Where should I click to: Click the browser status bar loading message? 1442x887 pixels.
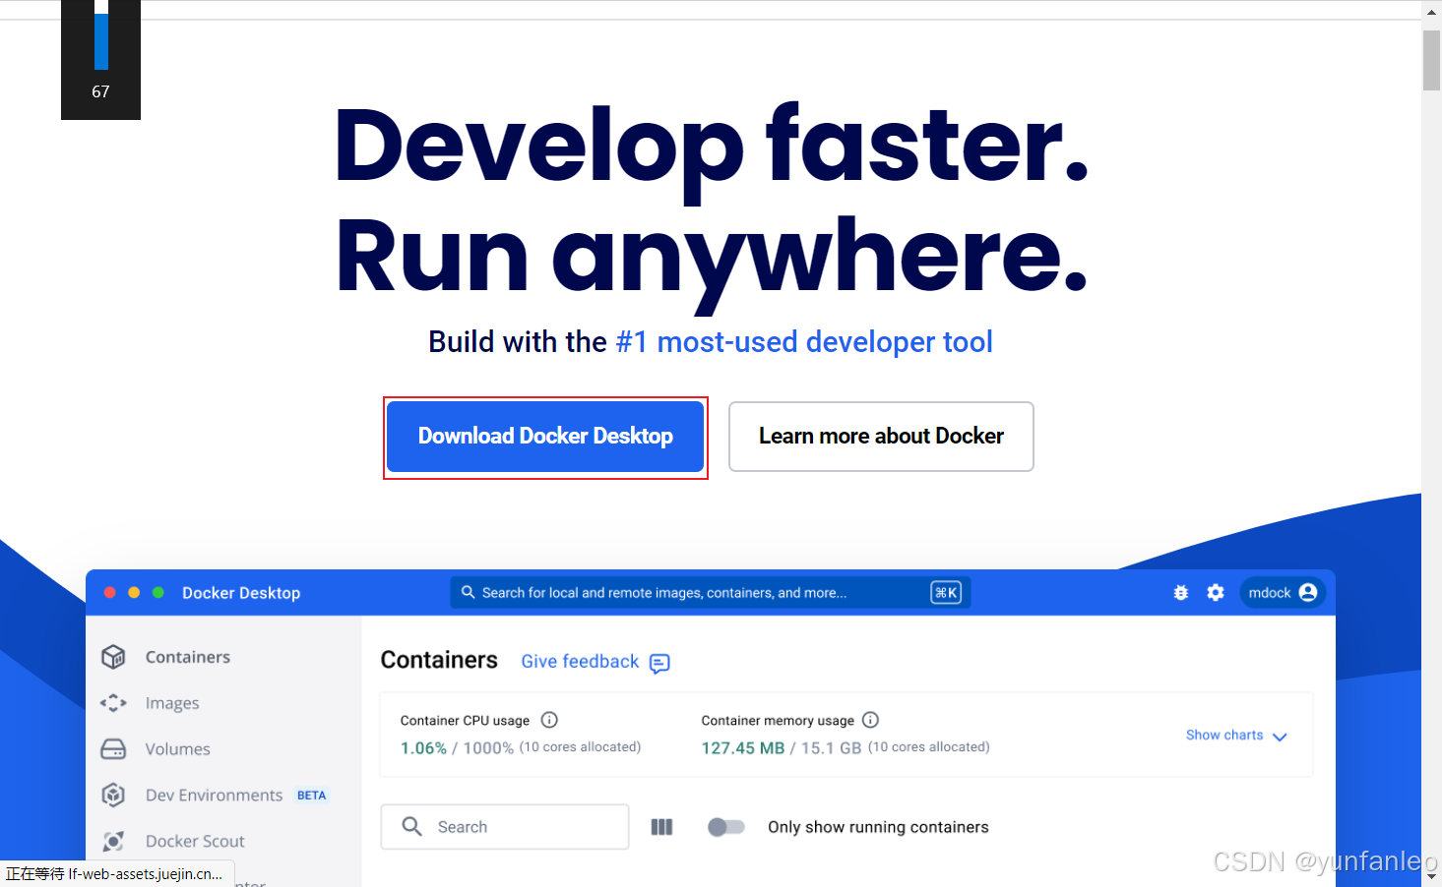[x=117, y=873]
